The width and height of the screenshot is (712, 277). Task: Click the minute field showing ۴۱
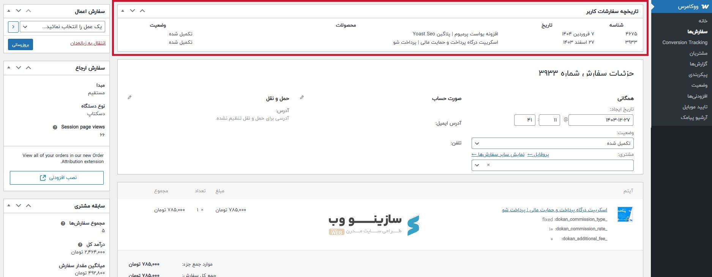coord(525,120)
